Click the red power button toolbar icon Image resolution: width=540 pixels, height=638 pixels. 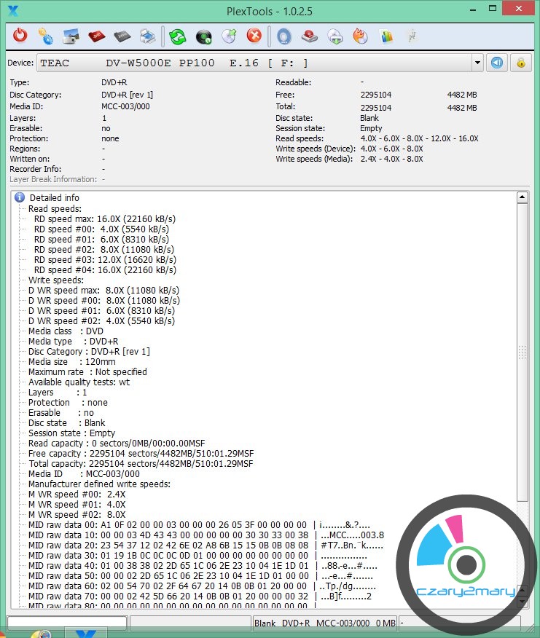[20, 36]
